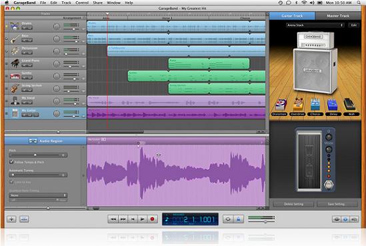Image resolution: width=366 pixels, height=246 pixels.
Task: Toggle the Limit to Key checkbox
Action: 11,181
